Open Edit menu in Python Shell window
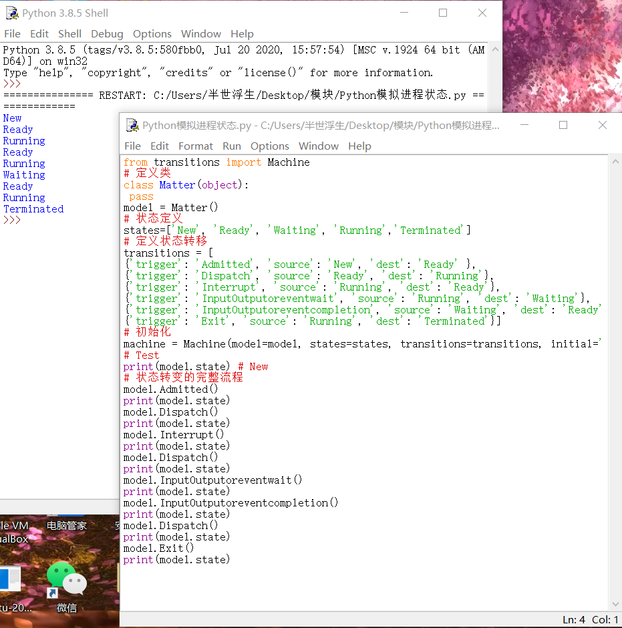 coord(39,33)
